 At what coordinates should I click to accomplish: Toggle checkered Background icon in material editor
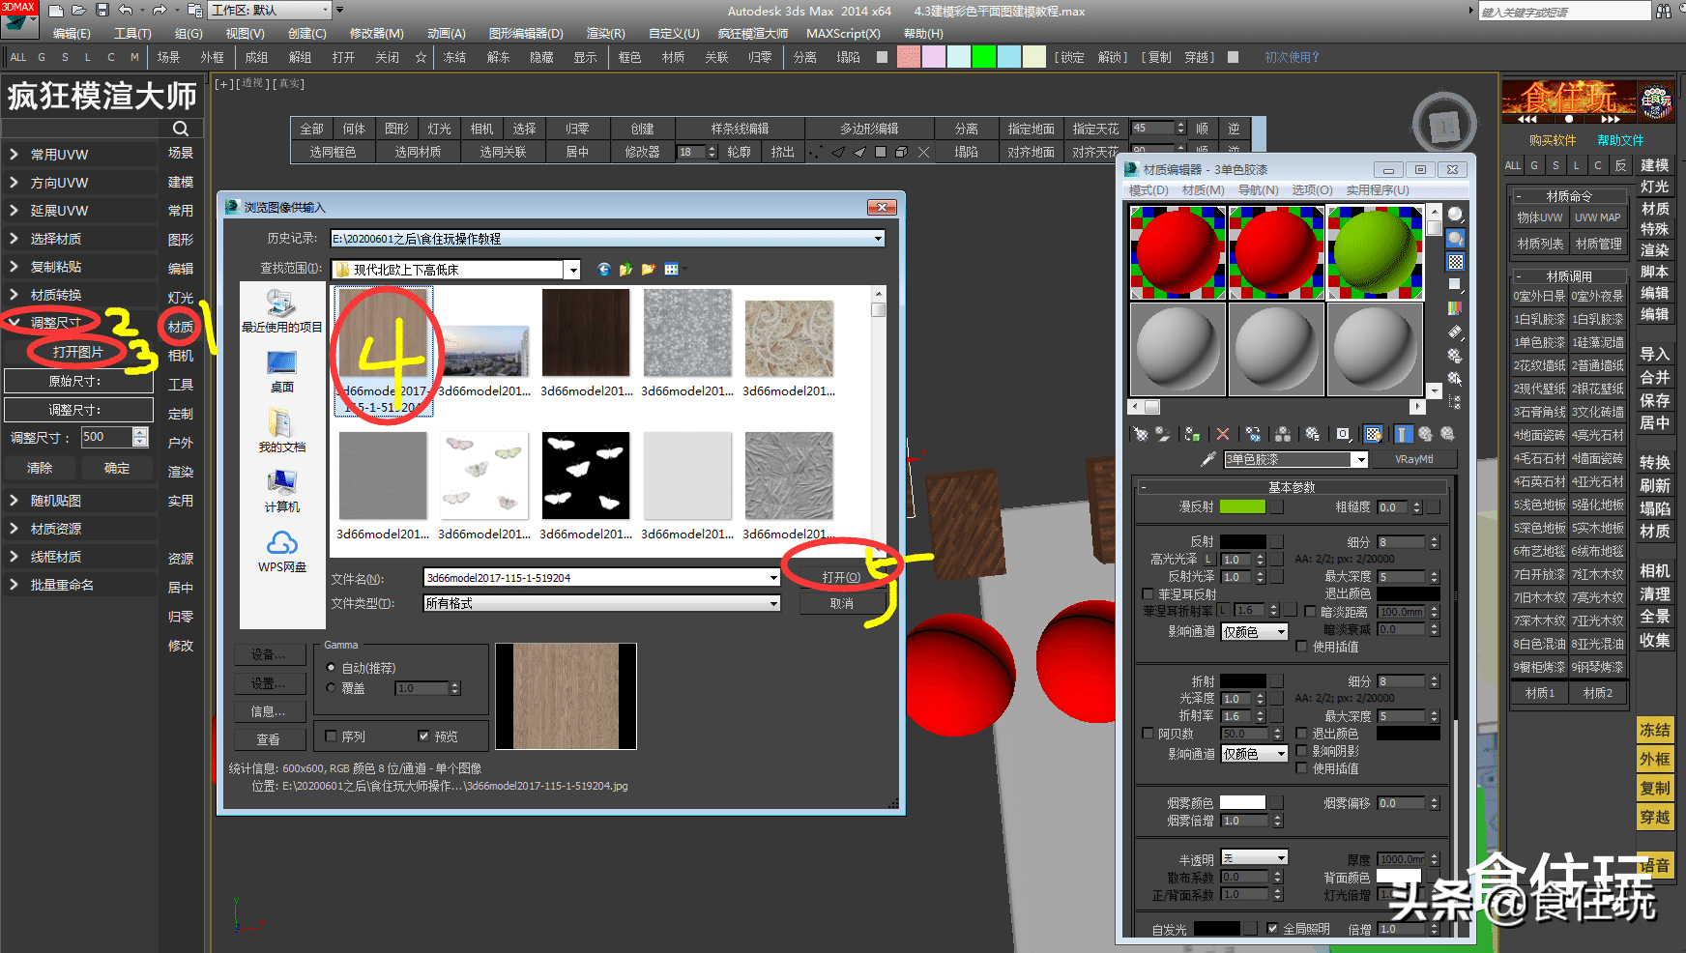click(1455, 262)
